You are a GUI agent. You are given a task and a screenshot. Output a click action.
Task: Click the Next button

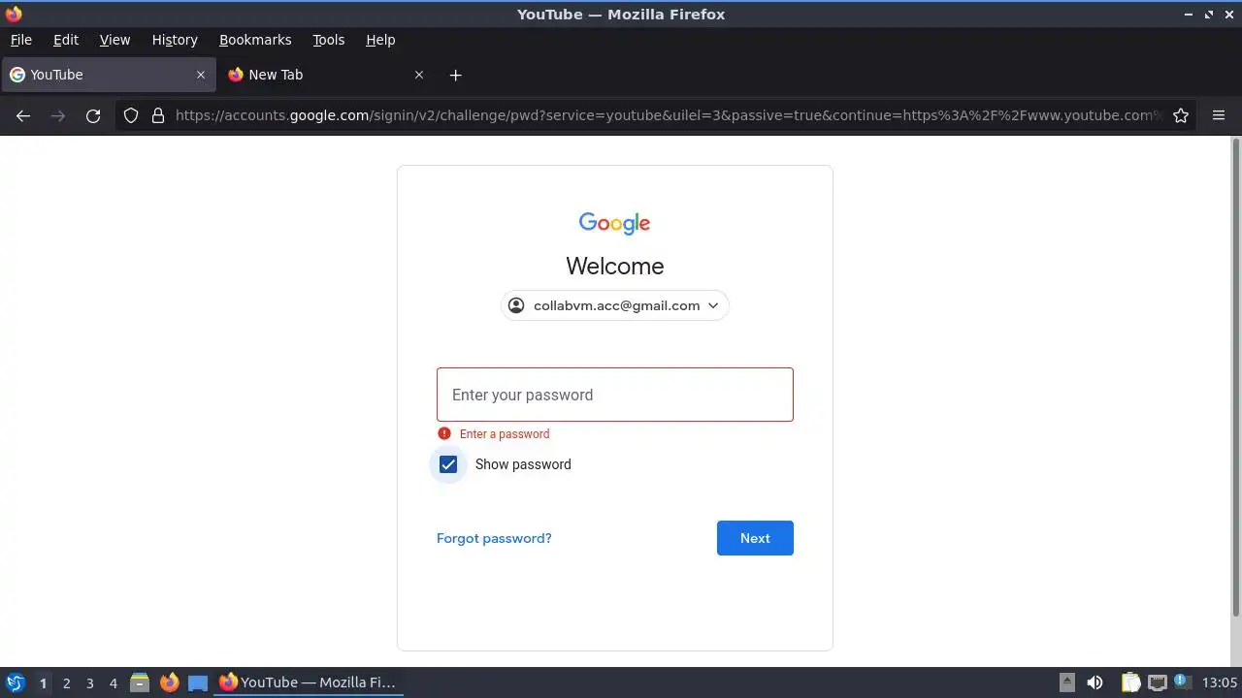(755, 538)
